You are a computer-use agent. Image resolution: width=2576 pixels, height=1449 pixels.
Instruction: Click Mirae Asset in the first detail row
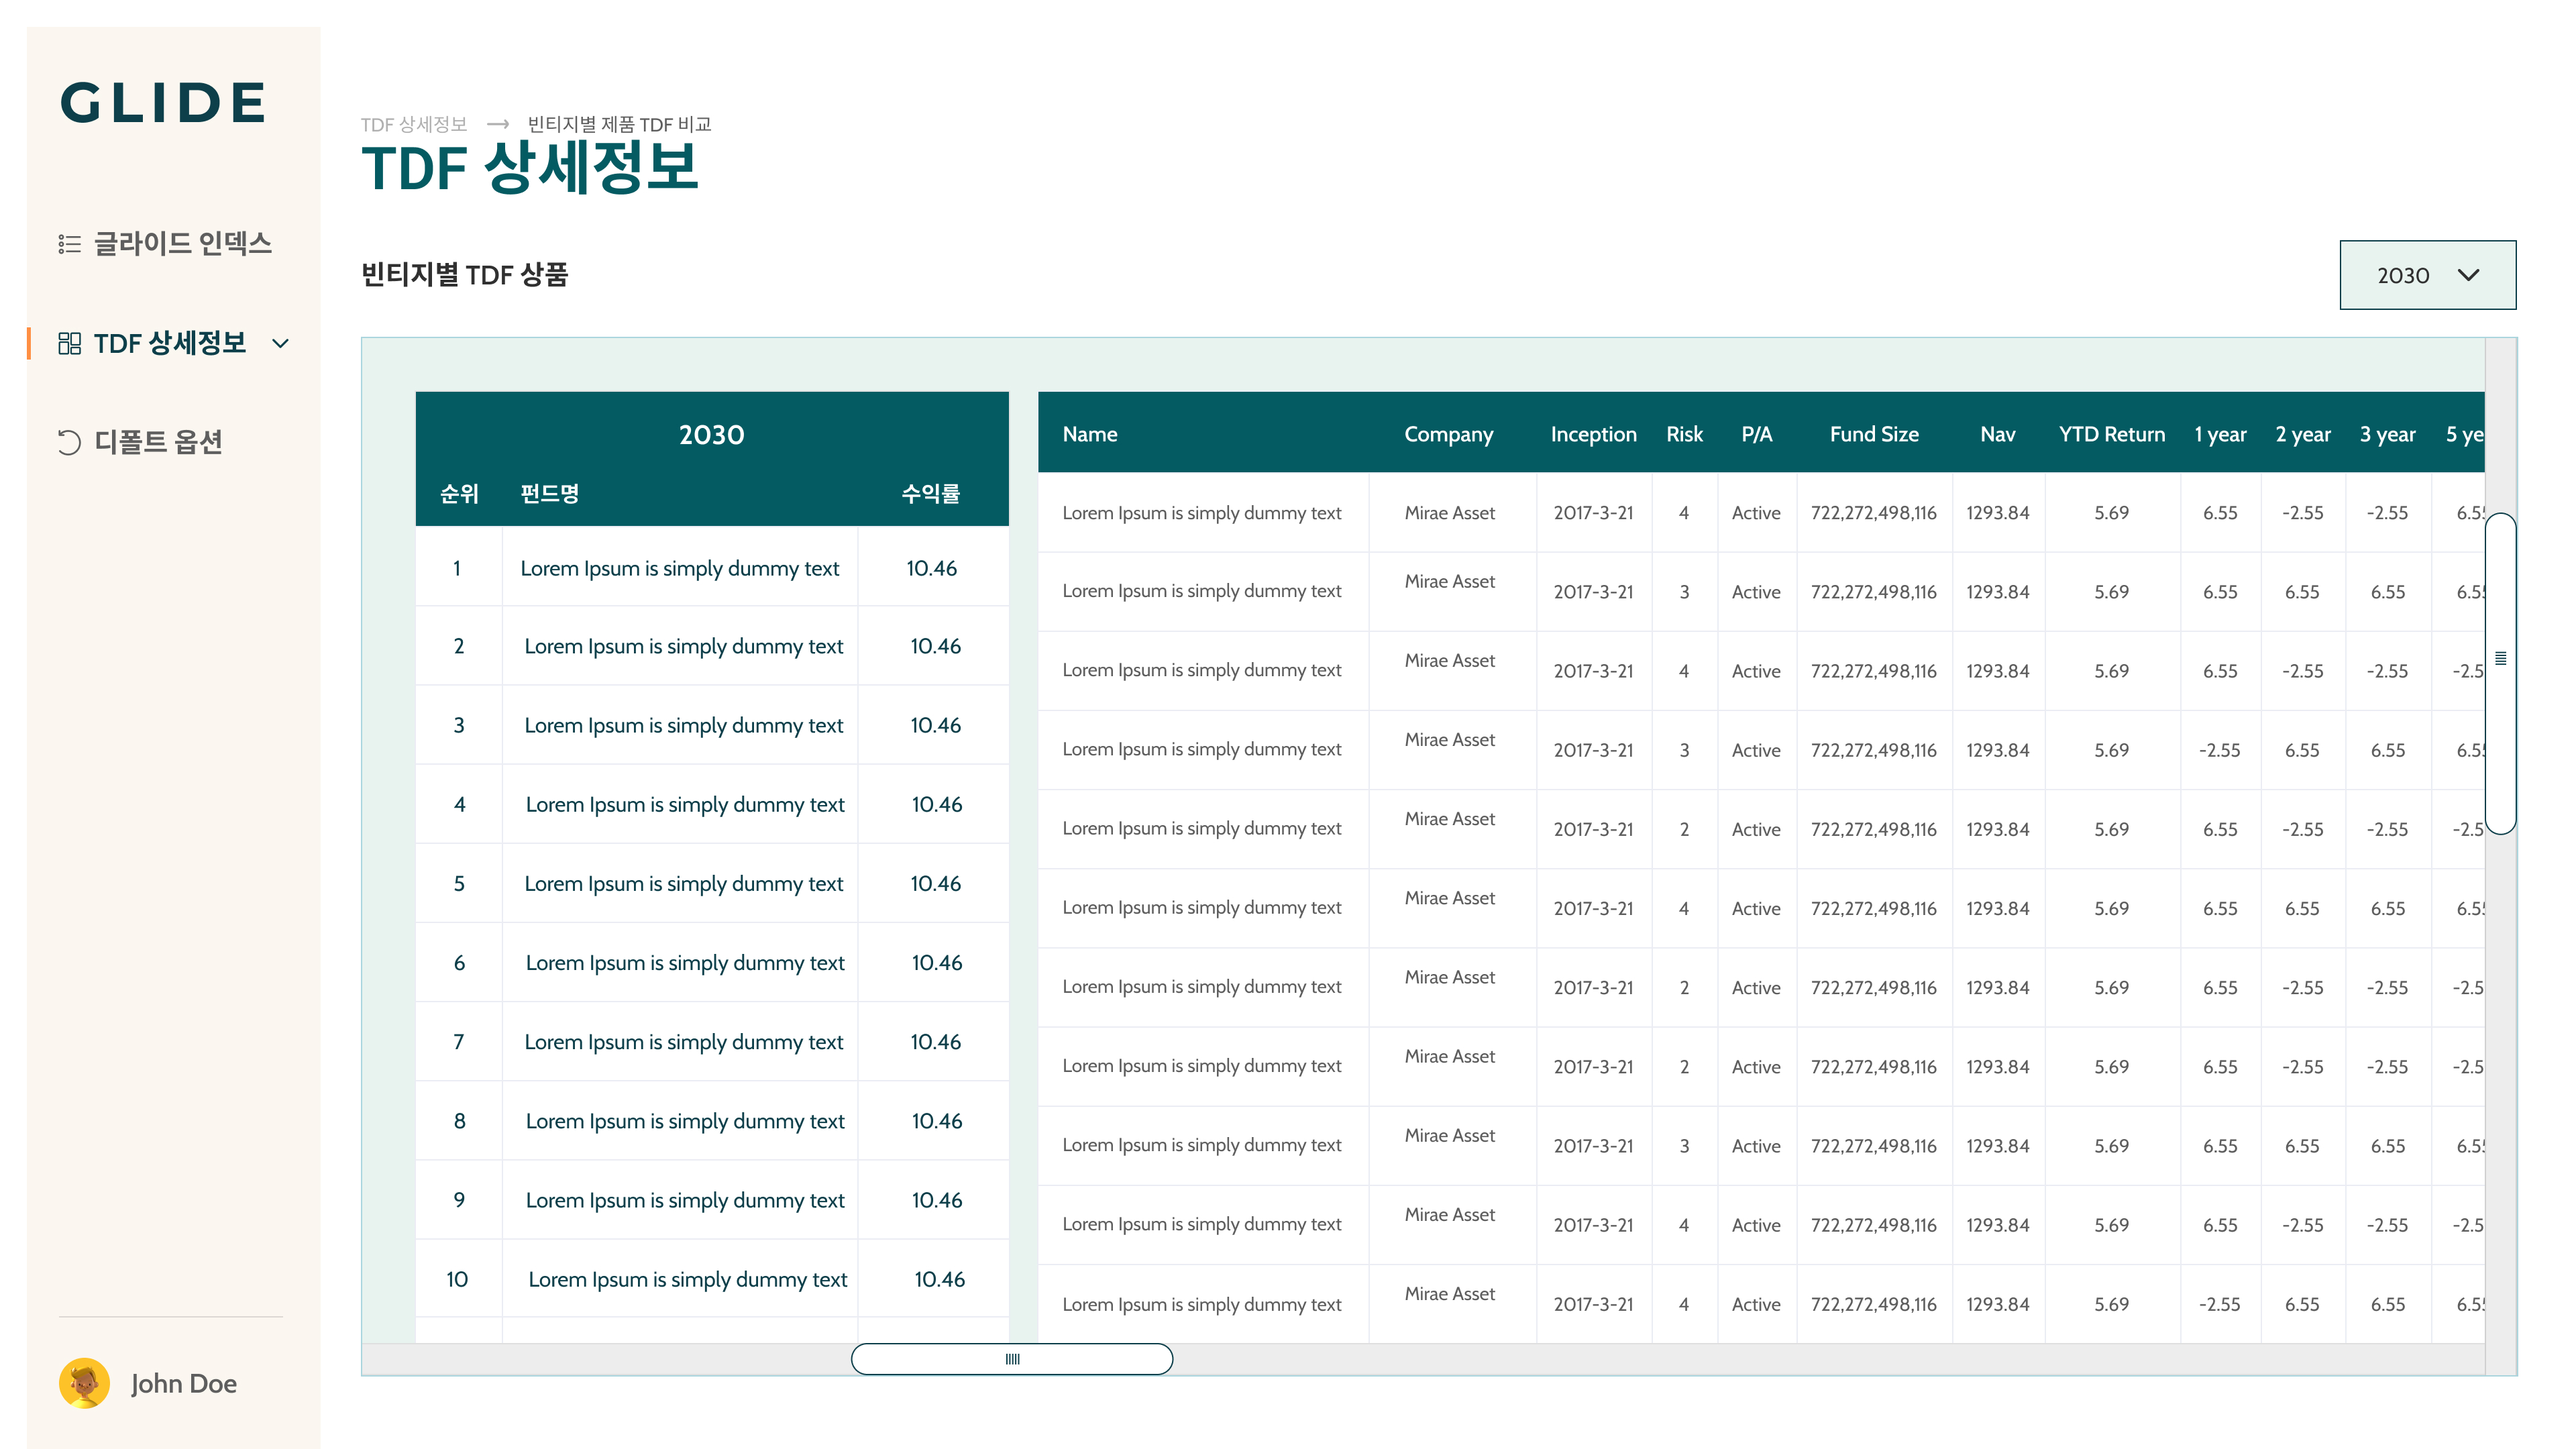click(1450, 513)
